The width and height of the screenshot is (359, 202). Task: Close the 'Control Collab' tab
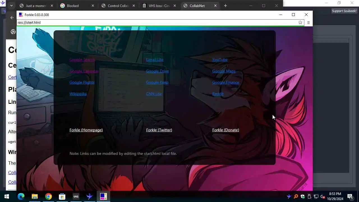(134, 6)
